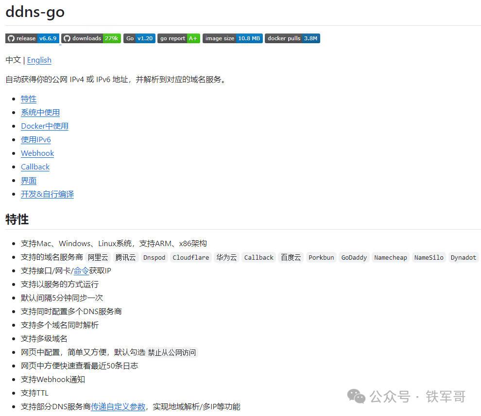Open the 传递自定义参数 link
Viewport: 481px width, 416px height.
pos(118,406)
